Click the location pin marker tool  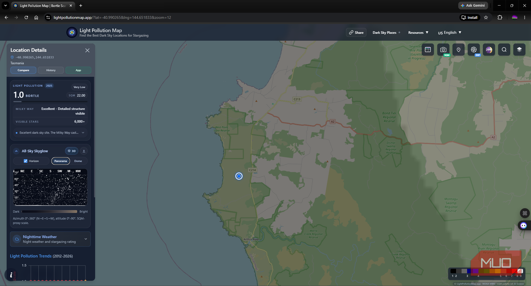[459, 50]
